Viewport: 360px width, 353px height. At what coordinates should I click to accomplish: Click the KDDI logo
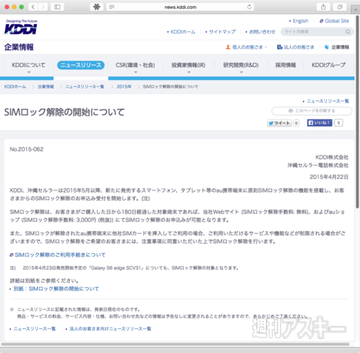21,27
